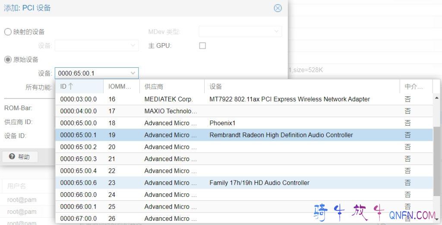Toggle the primary GPU checkbox
The width and height of the screenshot is (442, 225).
point(202,46)
